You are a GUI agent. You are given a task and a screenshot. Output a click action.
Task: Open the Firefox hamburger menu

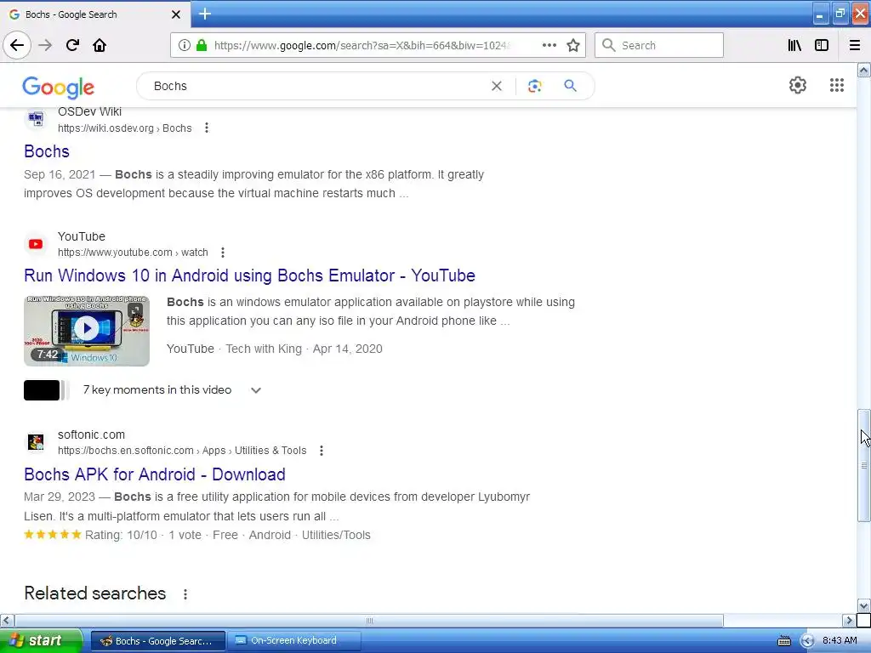pos(855,45)
